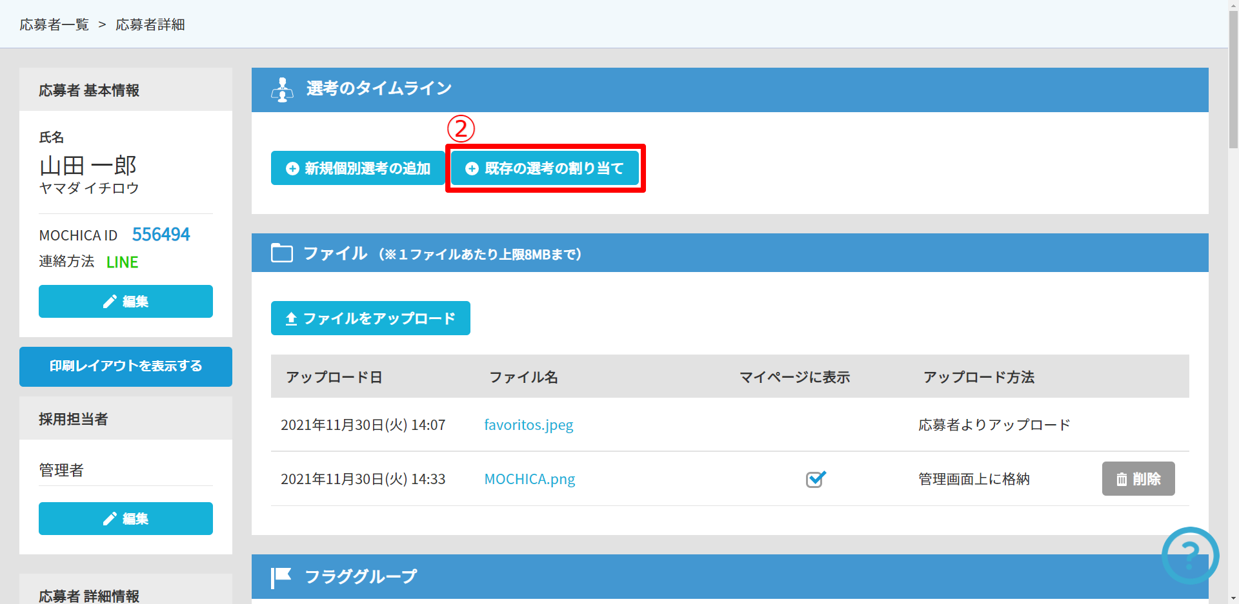
Task: Click plus icon on 新規個別選考の追加
Action: 292,168
